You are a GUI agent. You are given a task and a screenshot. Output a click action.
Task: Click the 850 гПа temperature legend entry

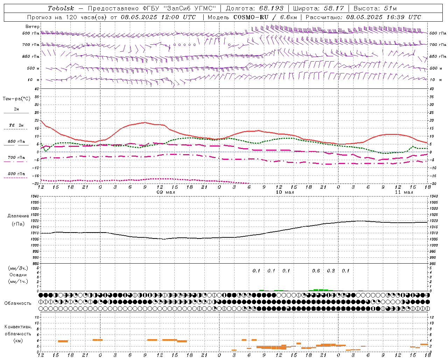tap(16, 142)
